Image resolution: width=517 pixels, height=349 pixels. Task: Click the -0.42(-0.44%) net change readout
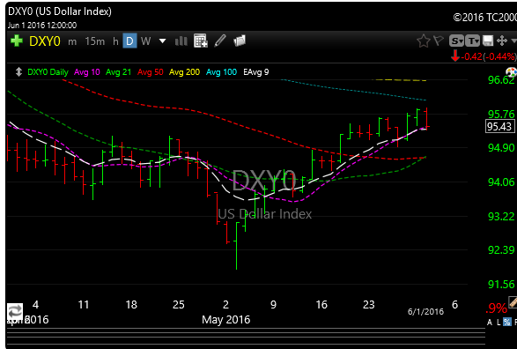[489, 56]
